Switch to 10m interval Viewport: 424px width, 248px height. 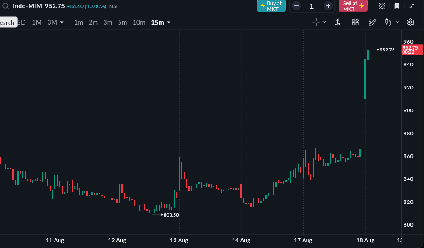coord(139,22)
